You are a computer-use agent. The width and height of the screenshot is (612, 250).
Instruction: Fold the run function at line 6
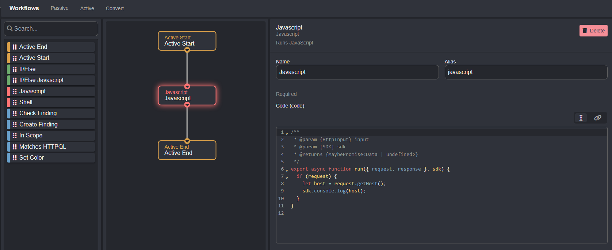click(287, 170)
